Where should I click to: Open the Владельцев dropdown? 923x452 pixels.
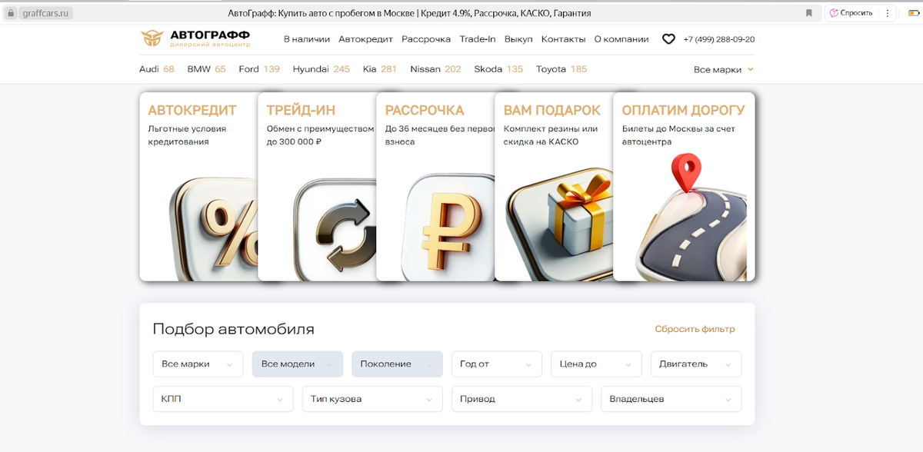[671, 399]
